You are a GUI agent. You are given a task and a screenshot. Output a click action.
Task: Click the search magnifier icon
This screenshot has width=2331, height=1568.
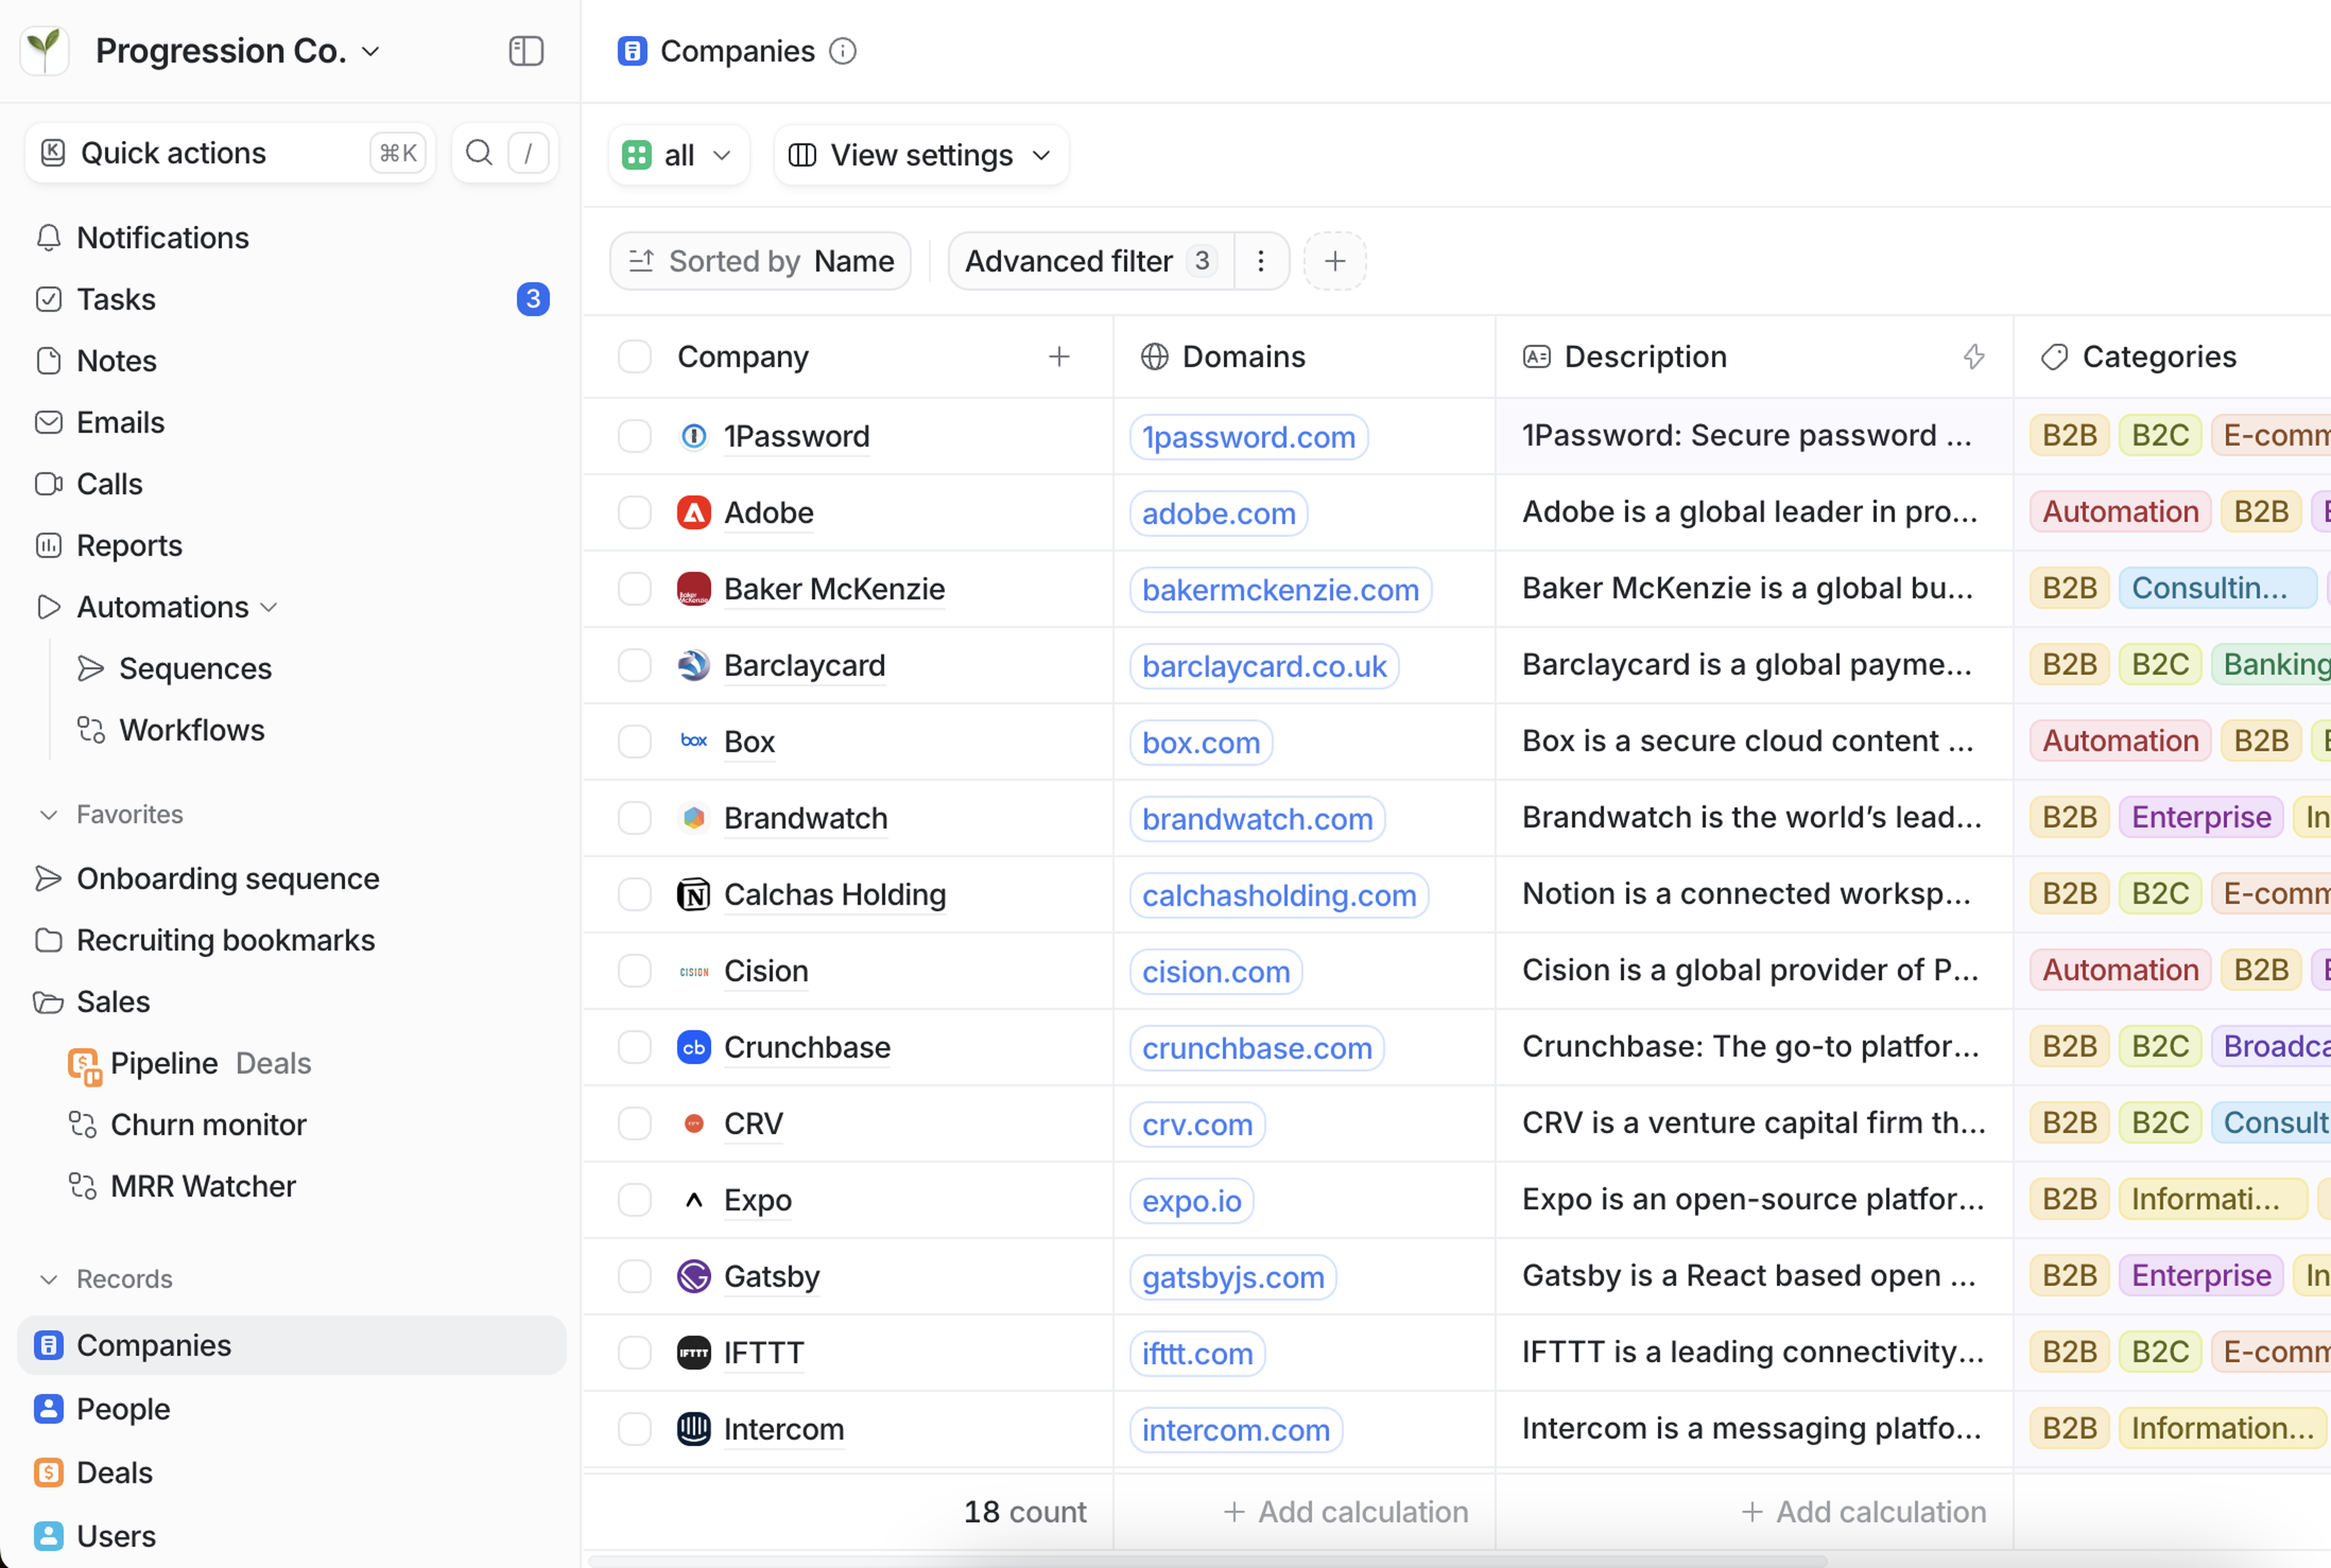(x=479, y=153)
